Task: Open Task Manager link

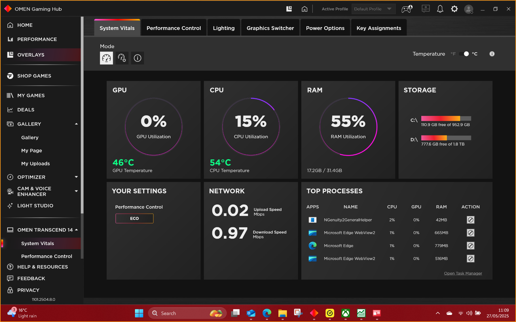Action: coord(463,273)
